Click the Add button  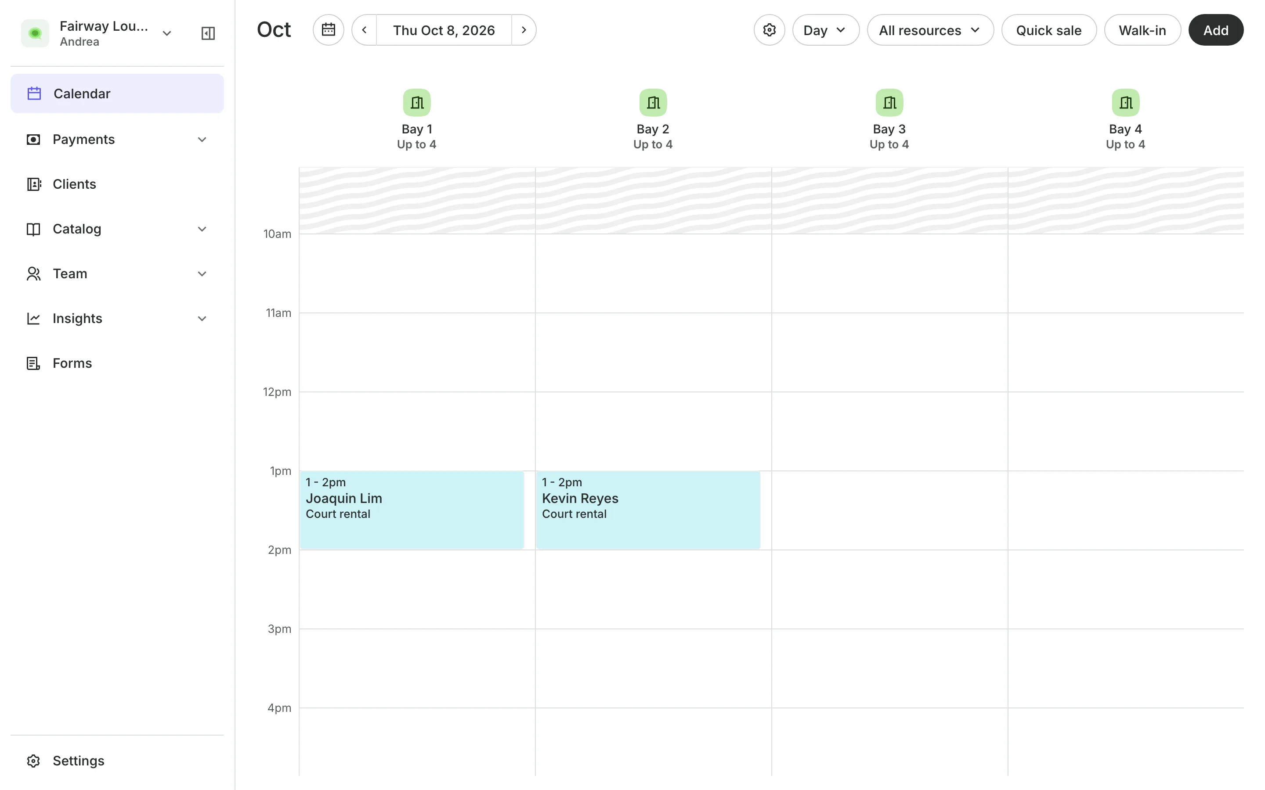pos(1216,30)
